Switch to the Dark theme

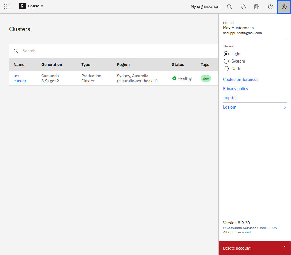pos(226,69)
